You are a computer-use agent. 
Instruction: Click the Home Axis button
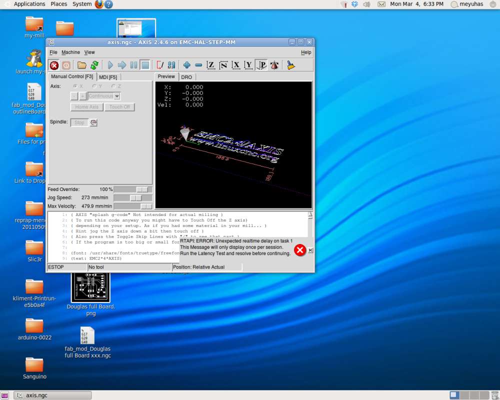pyautogui.click(x=86, y=107)
